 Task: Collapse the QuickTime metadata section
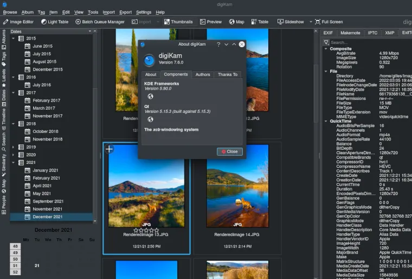[x=326, y=121]
